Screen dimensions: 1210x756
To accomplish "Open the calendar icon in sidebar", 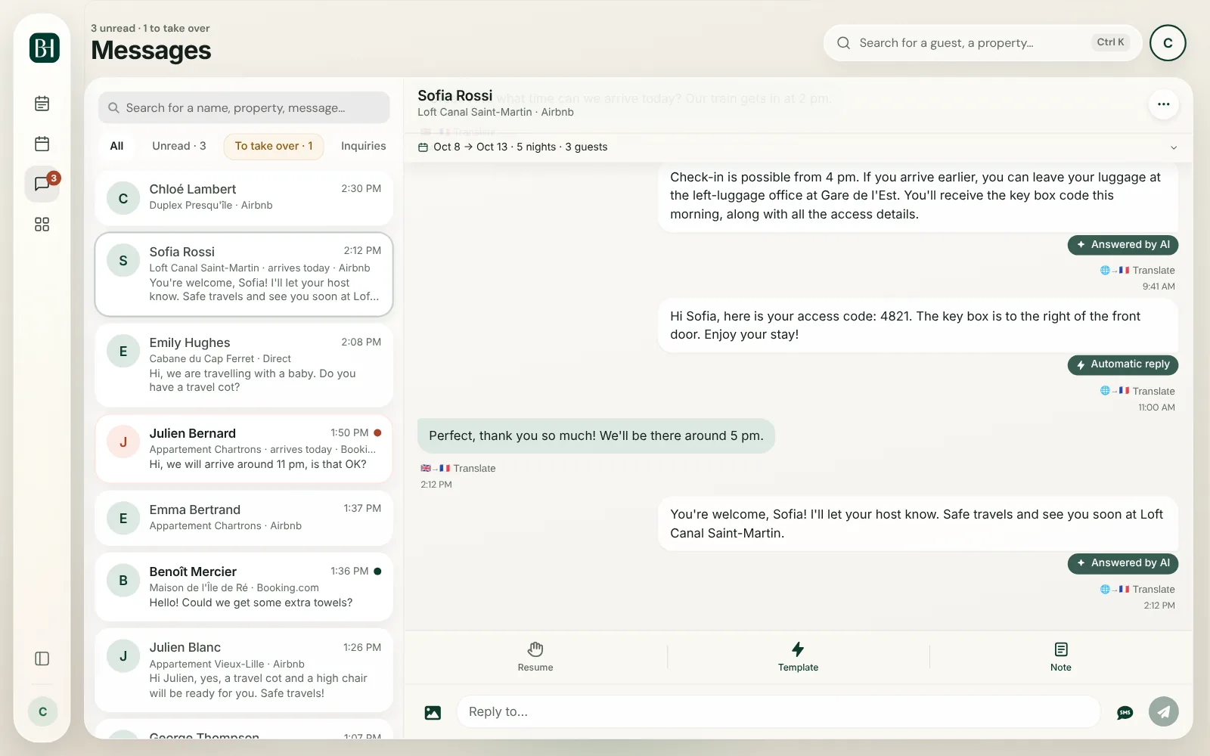I will pyautogui.click(x=42, y=144).
